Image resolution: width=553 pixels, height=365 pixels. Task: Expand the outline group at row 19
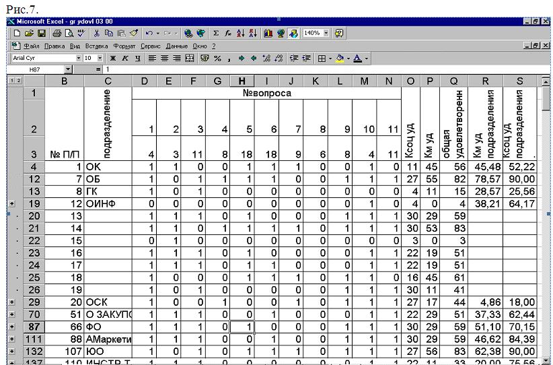pos(12,203)
